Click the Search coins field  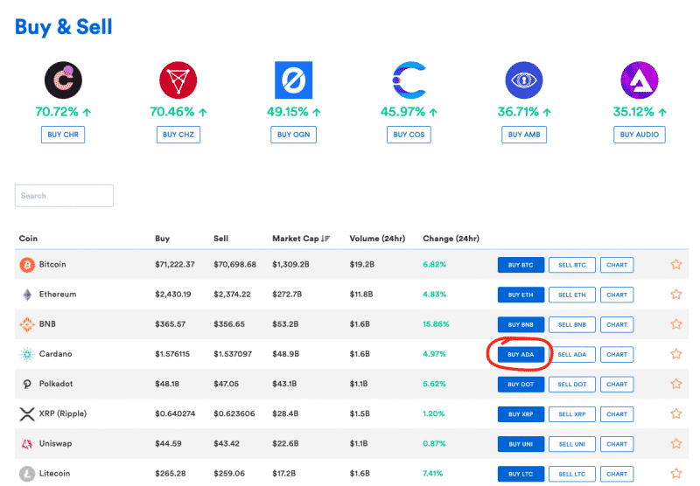click(x=64, y=196)
